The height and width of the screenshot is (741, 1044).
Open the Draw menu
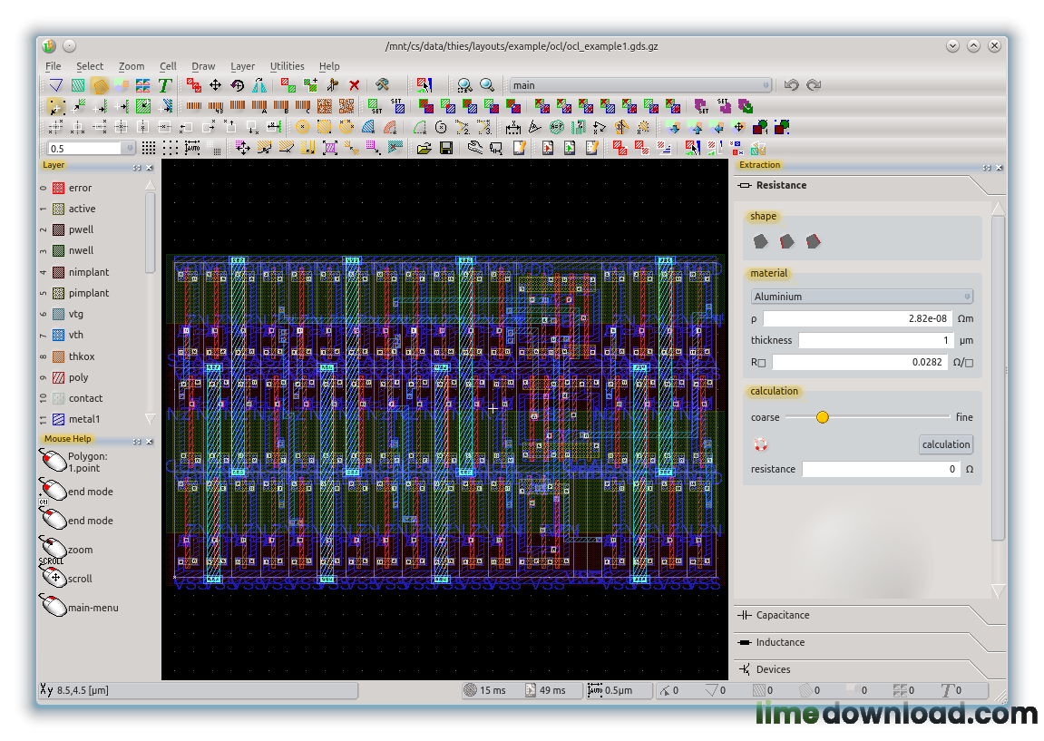(x=203, y=65)
